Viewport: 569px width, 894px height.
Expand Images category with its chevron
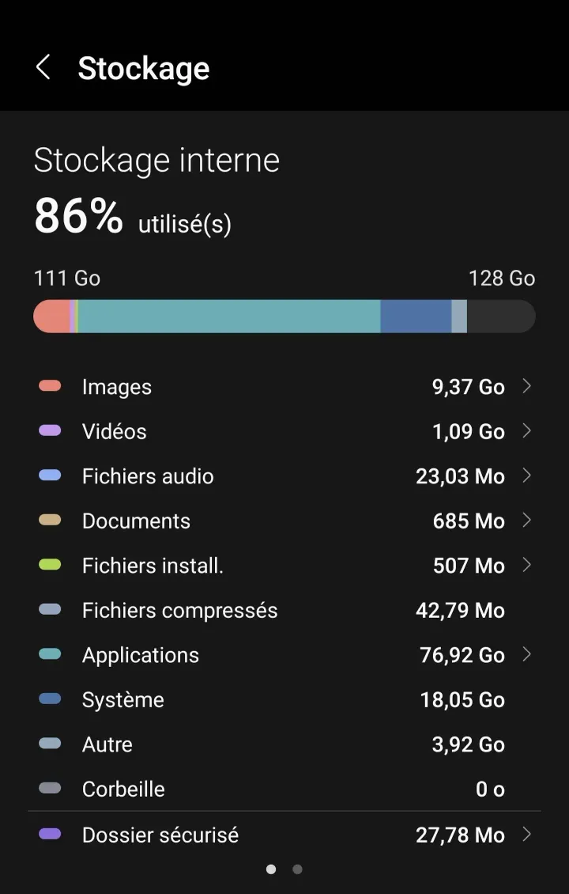(526, 386)
